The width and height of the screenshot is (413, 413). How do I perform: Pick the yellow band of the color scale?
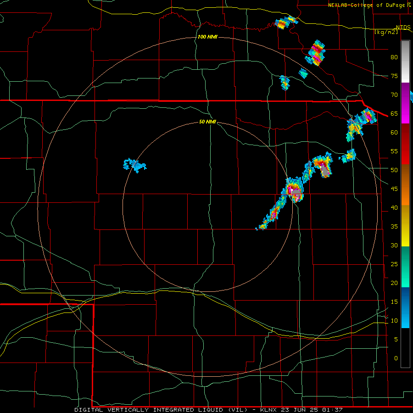click(405, 226)
